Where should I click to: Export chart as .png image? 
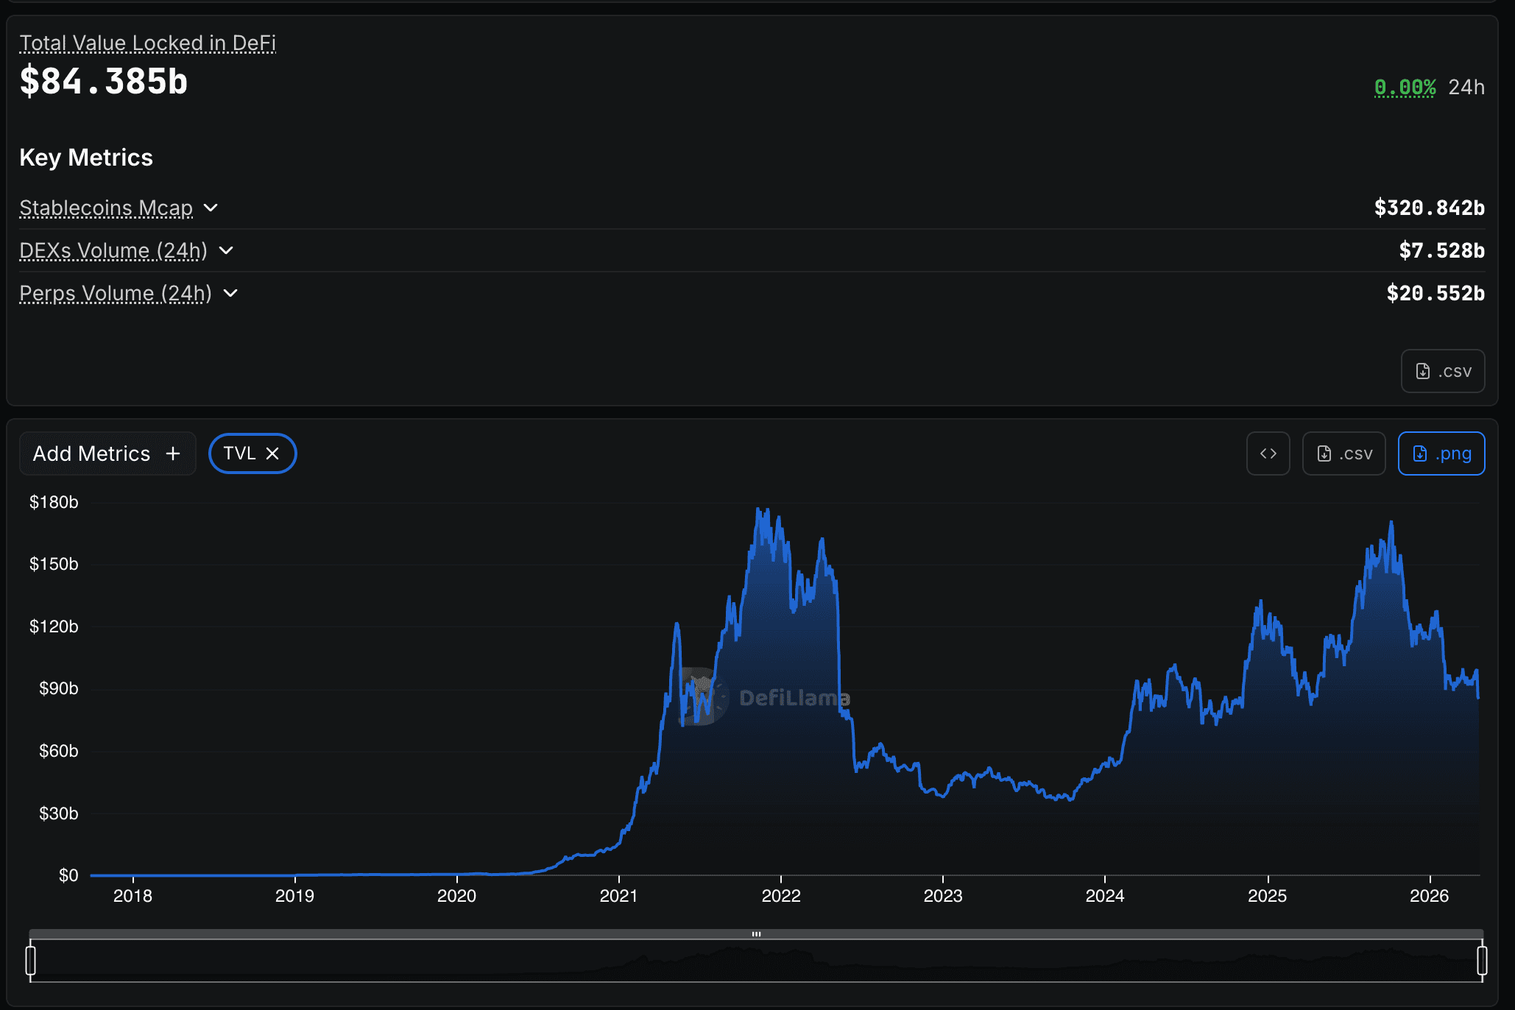pos(1441,453)
